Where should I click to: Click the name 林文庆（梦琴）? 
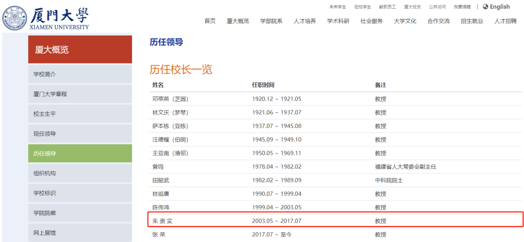[170, 113]
